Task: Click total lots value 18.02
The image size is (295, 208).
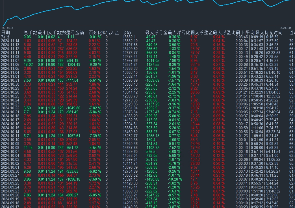Action: pyautogui.click(x=28, y=64)
